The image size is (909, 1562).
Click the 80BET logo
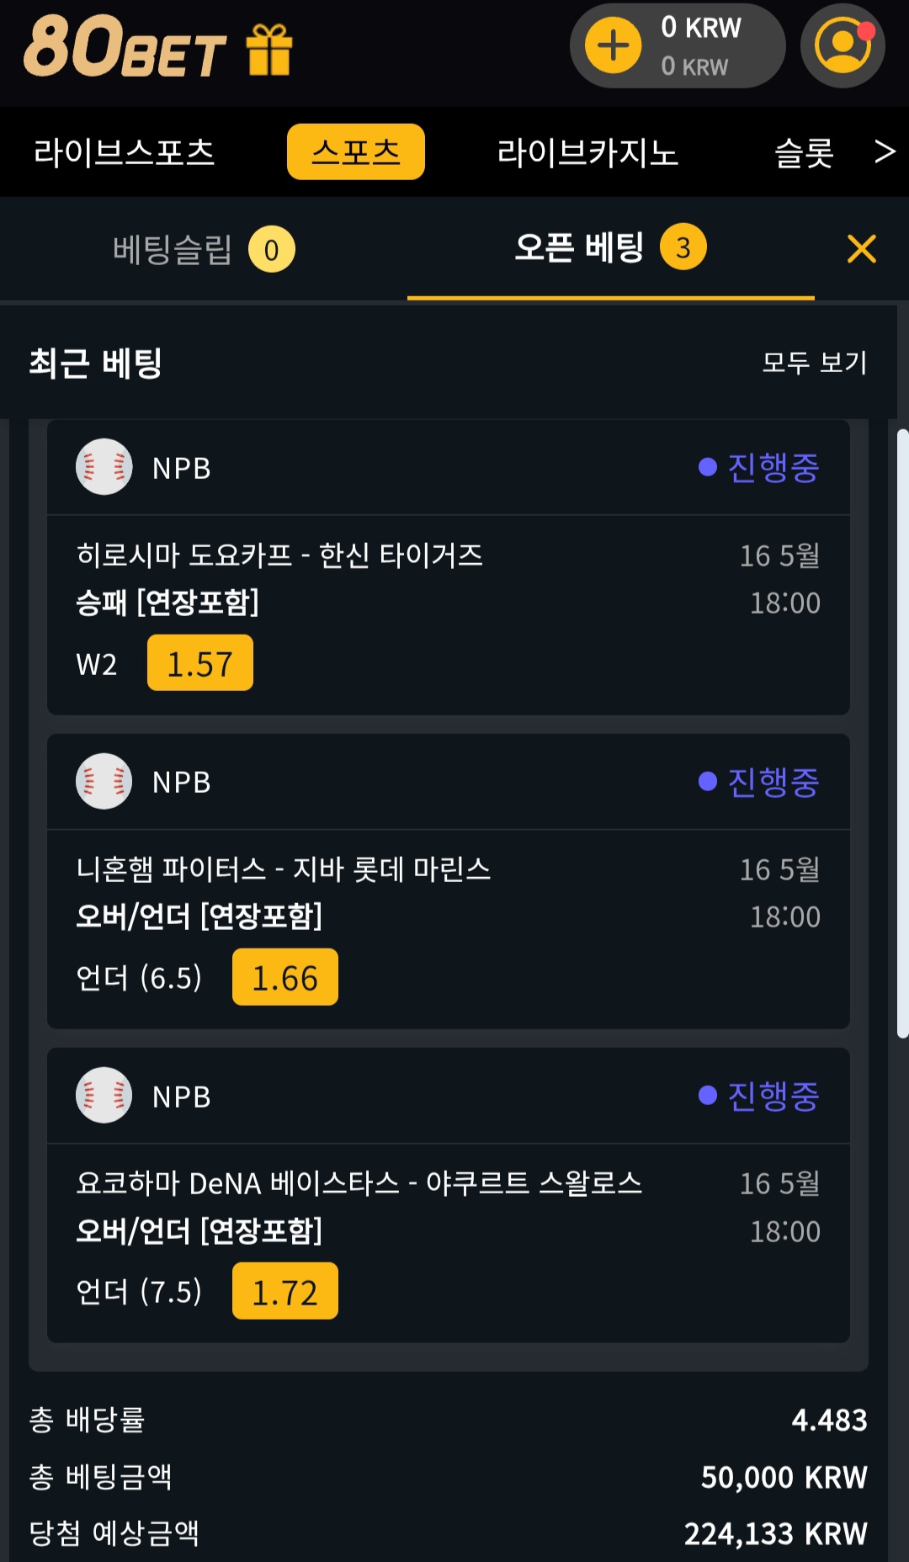(x=125, y=47)
